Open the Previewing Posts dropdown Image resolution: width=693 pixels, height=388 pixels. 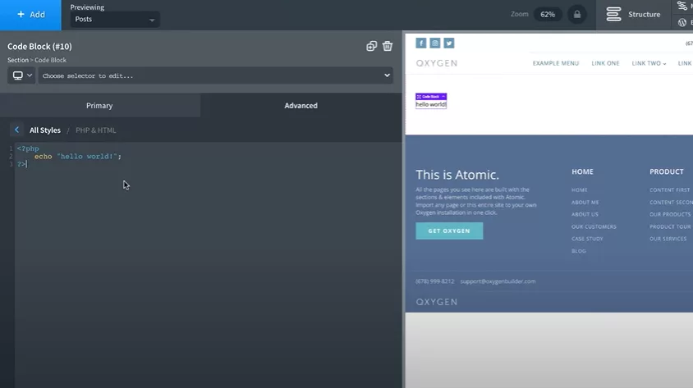tap(115, 20)
